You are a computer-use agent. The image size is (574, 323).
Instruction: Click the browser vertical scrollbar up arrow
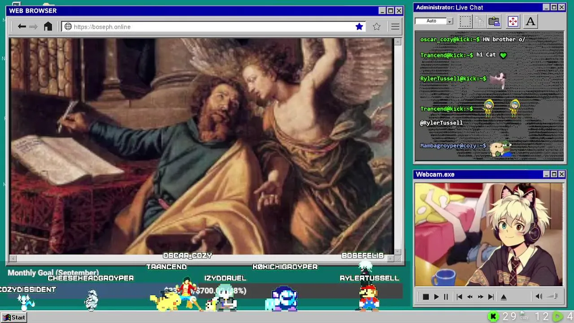point(398,42)
